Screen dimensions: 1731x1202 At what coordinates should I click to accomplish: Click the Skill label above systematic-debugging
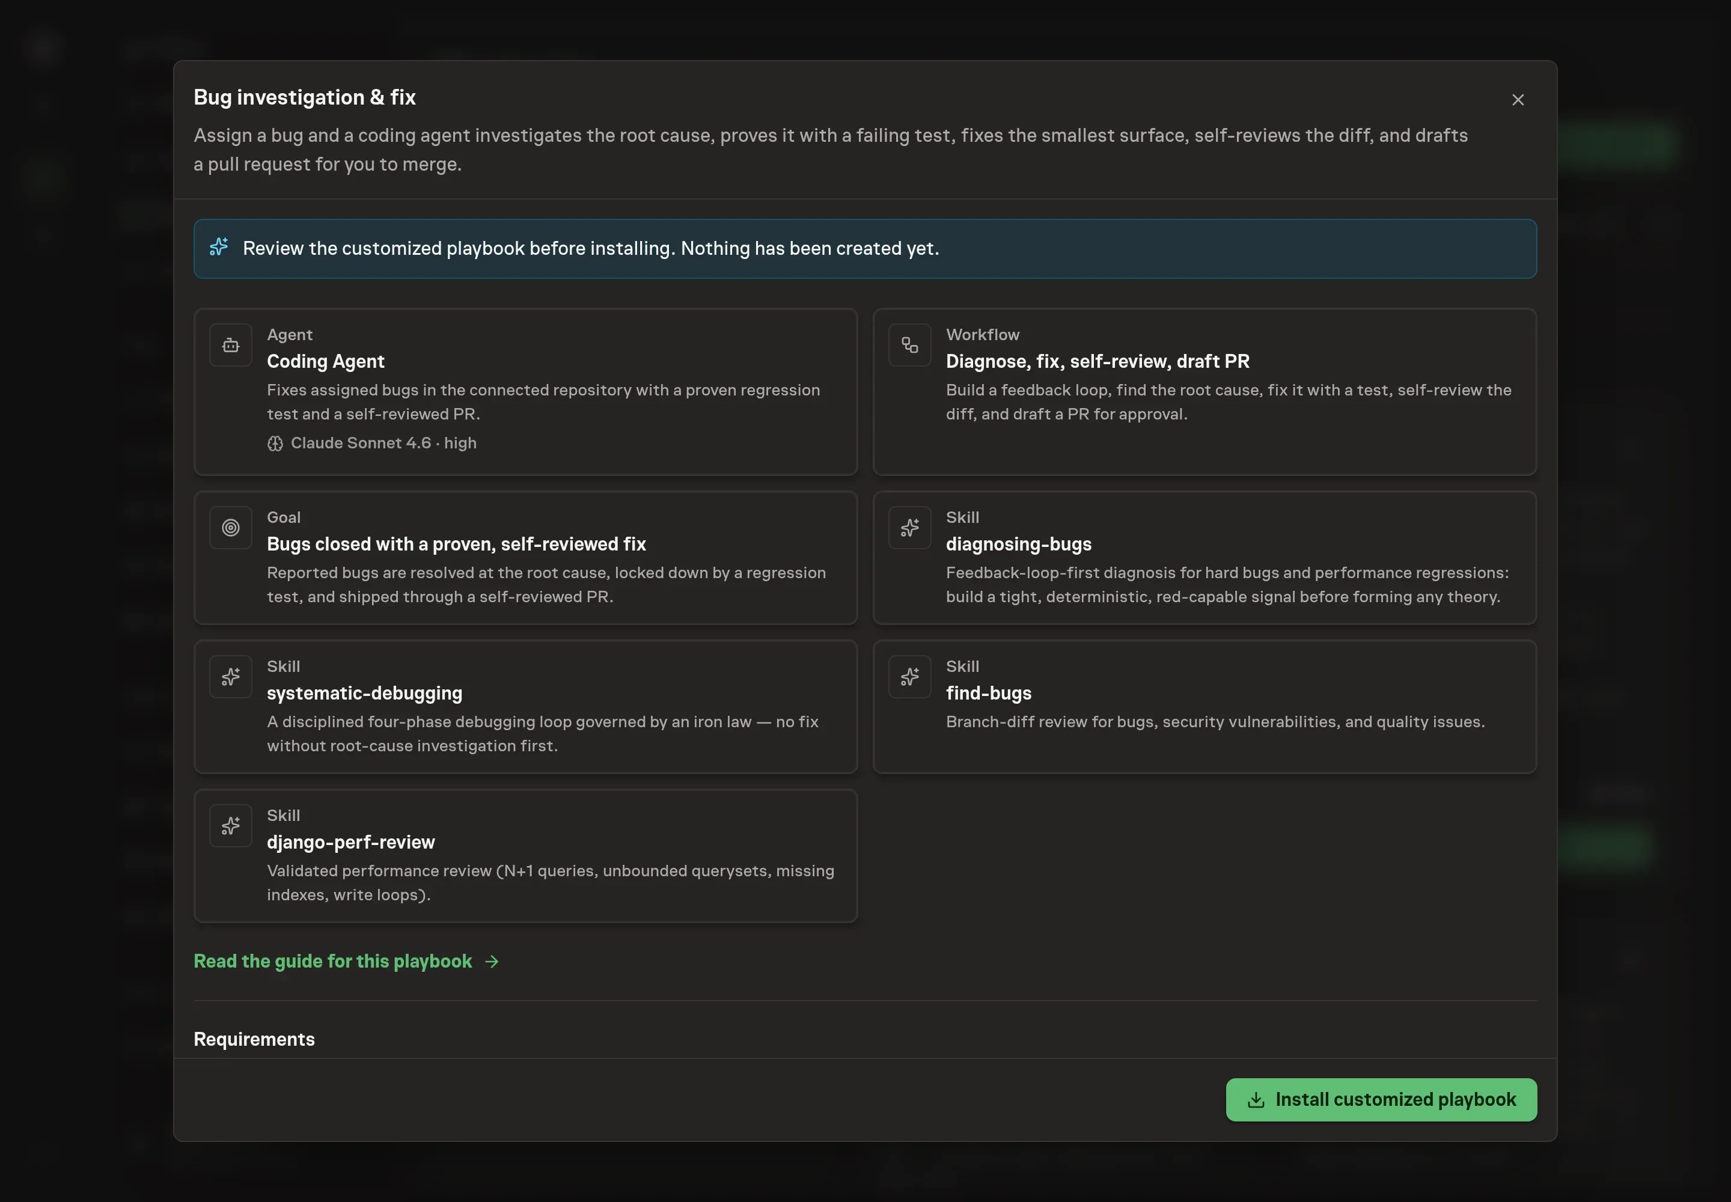click(283, 667)
